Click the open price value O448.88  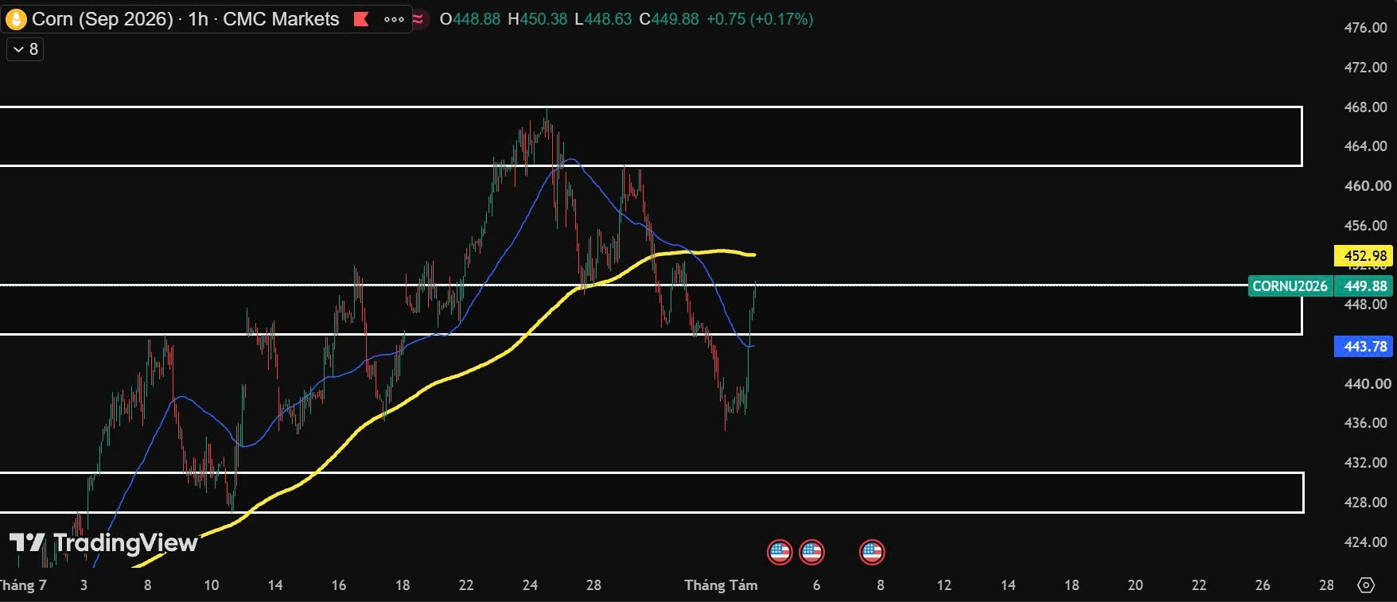(x=470, y=19)
